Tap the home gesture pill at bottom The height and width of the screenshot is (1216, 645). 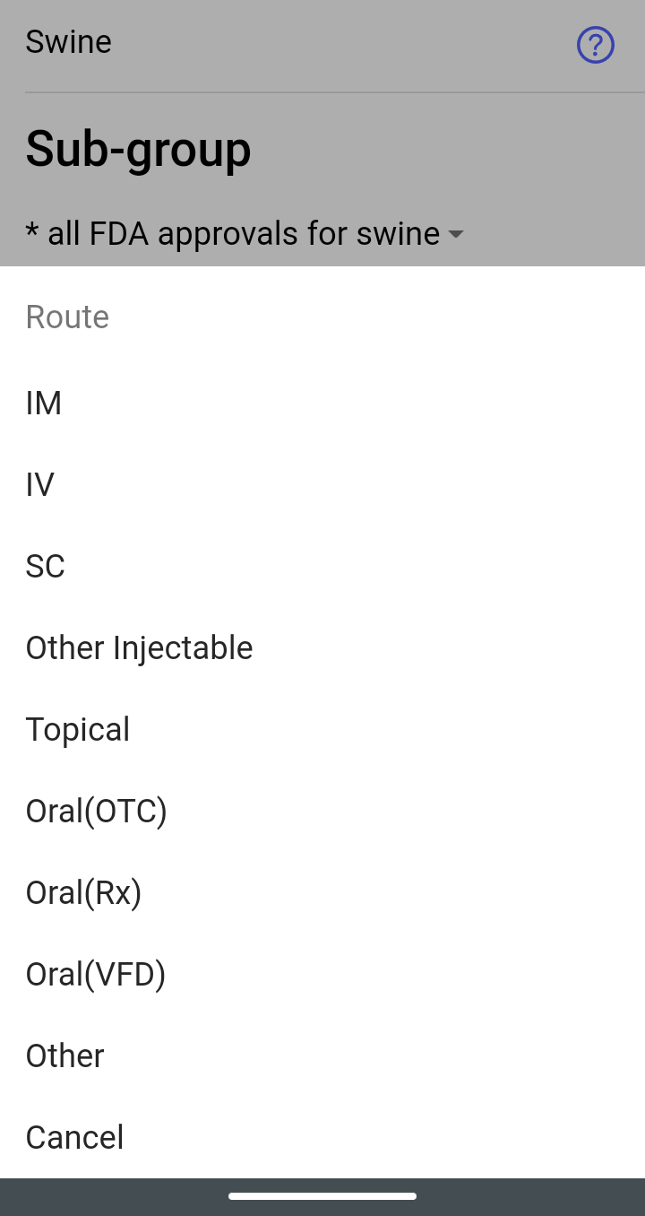(x=322, y=1196)
